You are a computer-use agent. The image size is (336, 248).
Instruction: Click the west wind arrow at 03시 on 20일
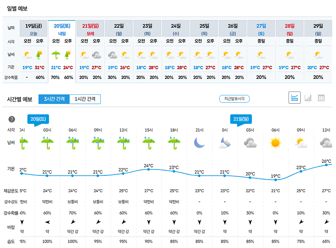[47, 222]
